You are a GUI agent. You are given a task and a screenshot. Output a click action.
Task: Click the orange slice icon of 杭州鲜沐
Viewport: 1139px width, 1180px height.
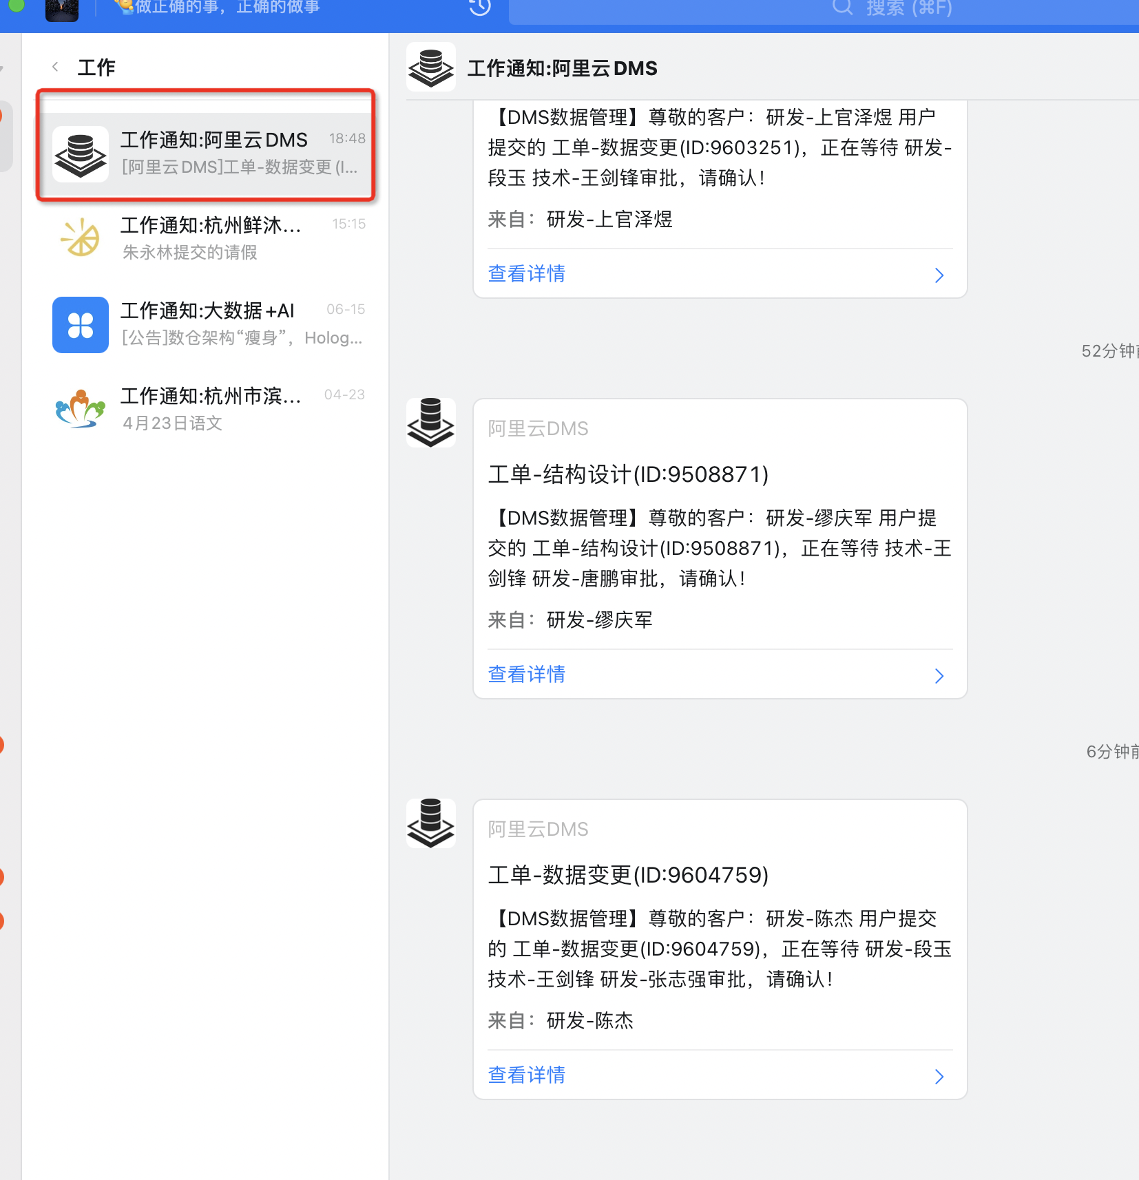[x=81, y=238]
